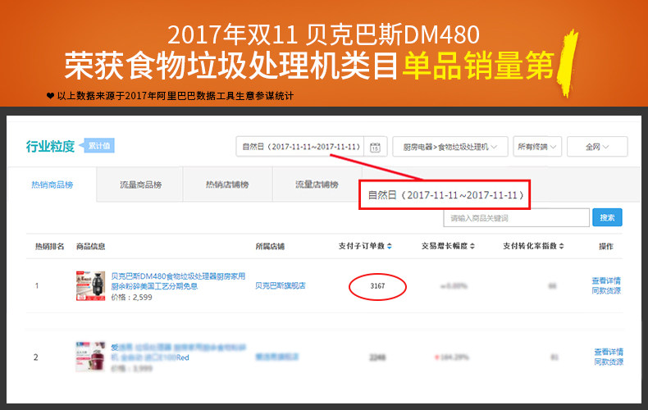Switch to the 流量店铺榜 tab

317,184
